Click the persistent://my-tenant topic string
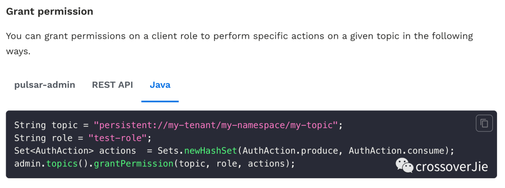Viewport: 505px width, 188px height. click(x=216, y=125)
